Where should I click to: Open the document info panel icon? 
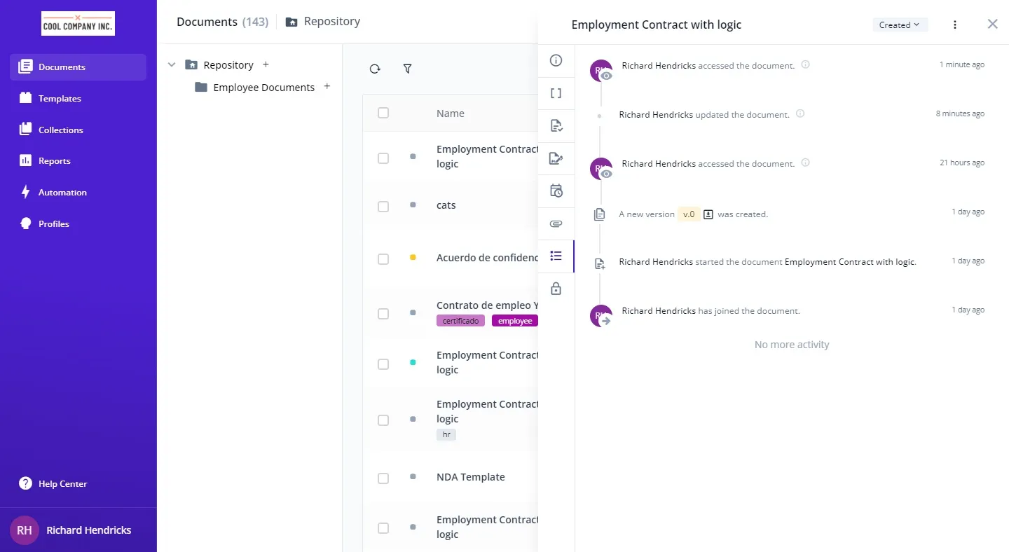click(x=556, y=60)
